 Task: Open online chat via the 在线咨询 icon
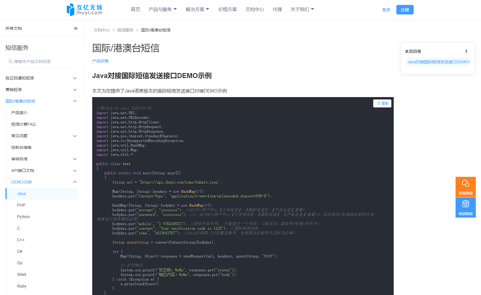click(x=465, y=183)
